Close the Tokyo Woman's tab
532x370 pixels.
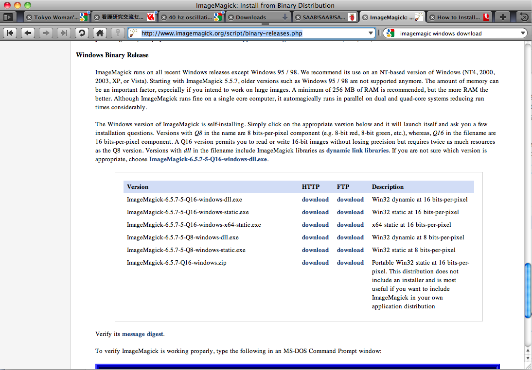29,17
